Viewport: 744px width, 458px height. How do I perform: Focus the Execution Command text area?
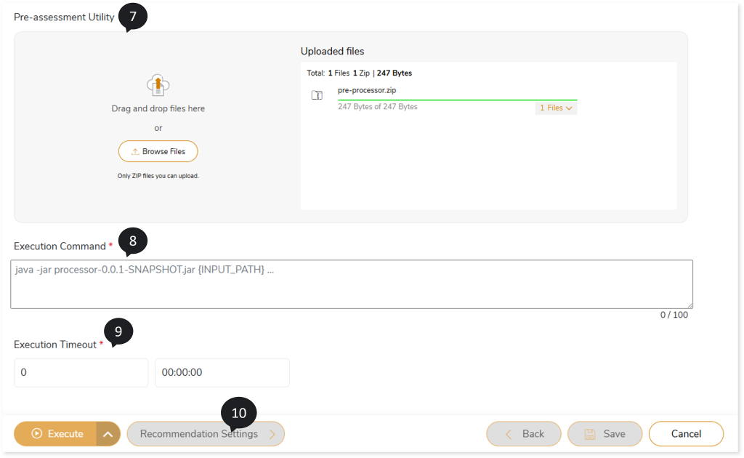pos(351,284)
